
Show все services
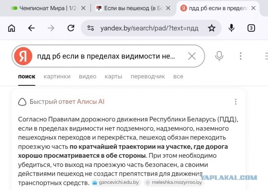click(x=178, y=77)
